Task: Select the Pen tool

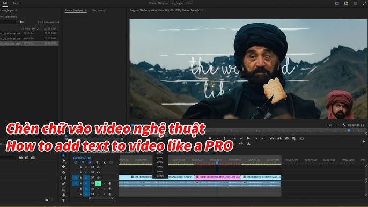Action: (x=64, y=183)
